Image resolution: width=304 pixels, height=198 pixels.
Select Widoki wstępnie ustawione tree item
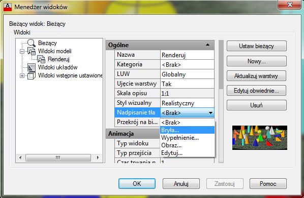(70, 75)
